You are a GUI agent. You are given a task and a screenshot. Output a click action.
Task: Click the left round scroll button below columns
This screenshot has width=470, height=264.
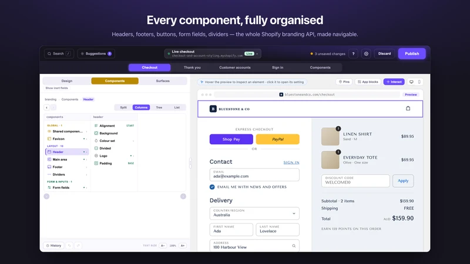[x=46, y=197]
